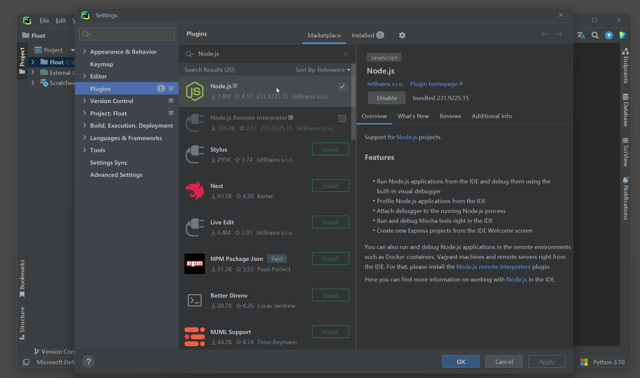
Task: Open the Endpoints tool window icon
Action: [625, 52]
